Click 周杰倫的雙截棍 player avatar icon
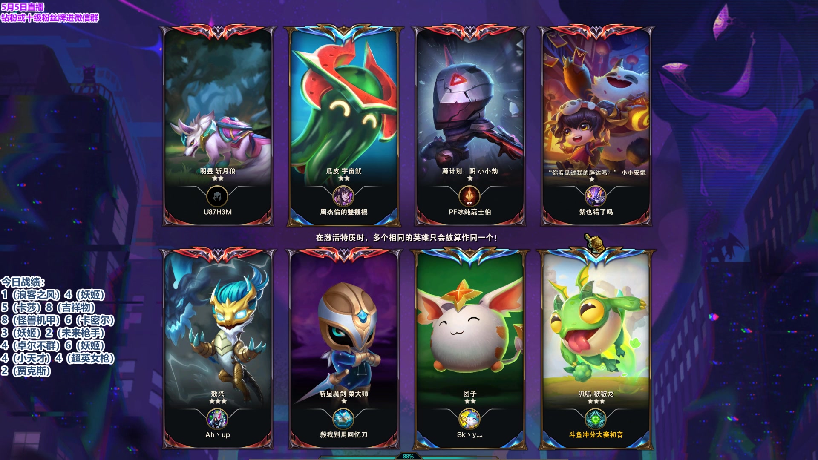Screen dimensions: 818x460 pos(343,197)
